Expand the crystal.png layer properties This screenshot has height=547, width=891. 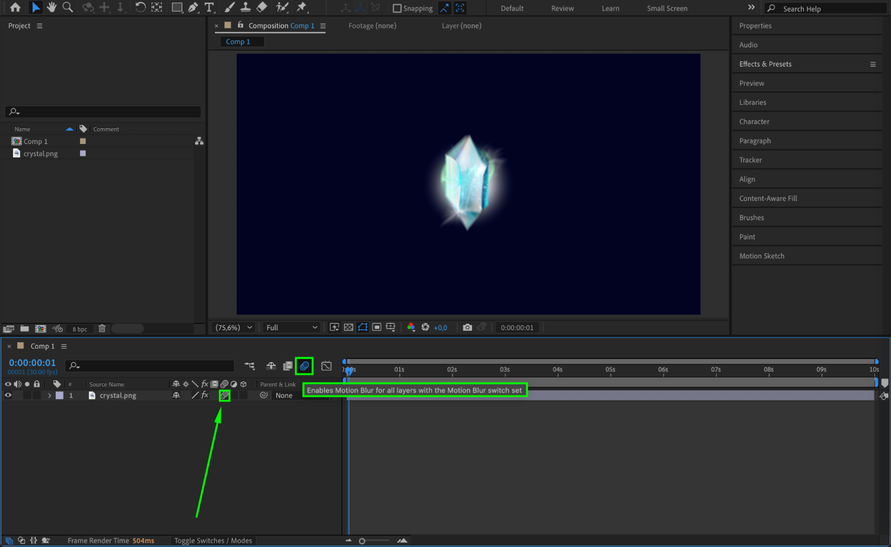tap(49, 395)
